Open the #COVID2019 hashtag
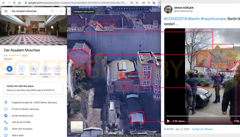This screenshot has height=137, width=240. (x=175, y=19)
